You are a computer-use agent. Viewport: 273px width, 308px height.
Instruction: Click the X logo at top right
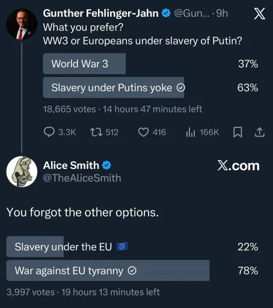click(260, 14)
